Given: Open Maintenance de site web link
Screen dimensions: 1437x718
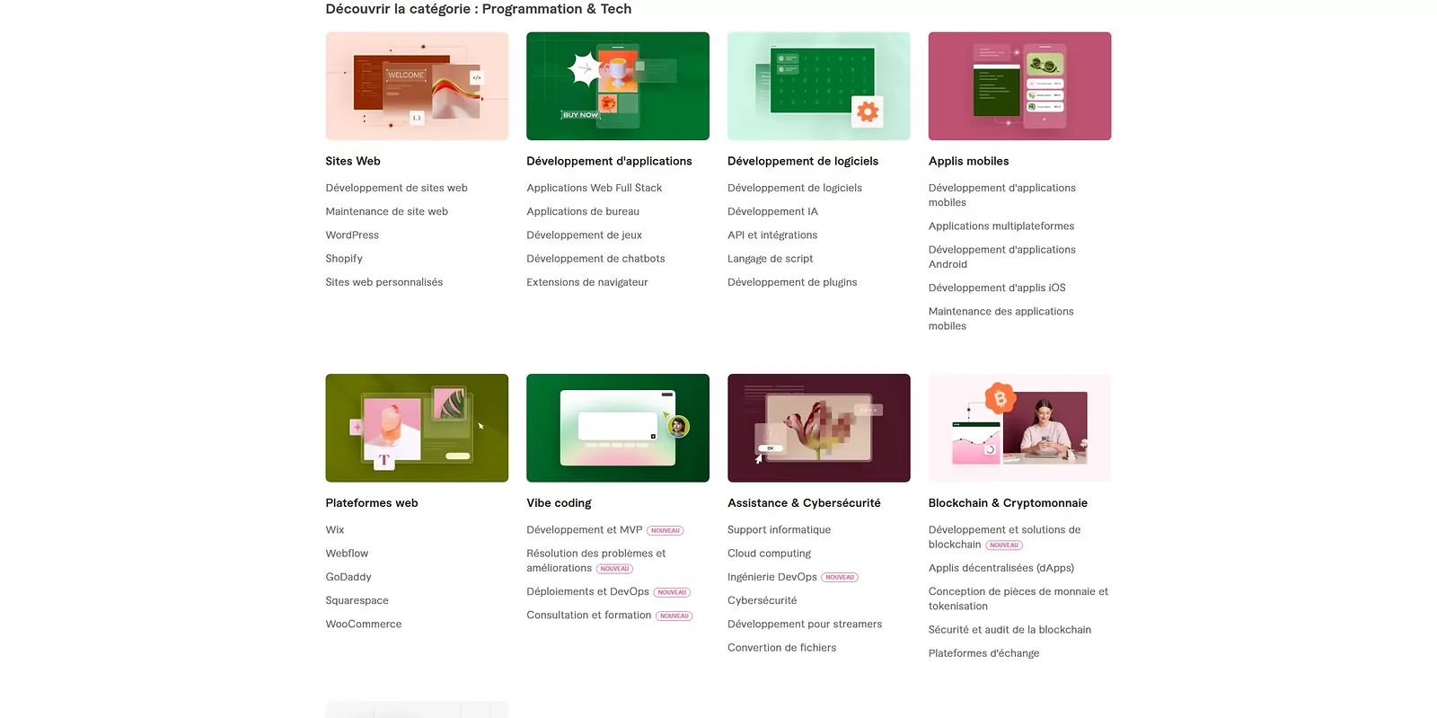Looking at the screenshot, I should click(386, 211).
